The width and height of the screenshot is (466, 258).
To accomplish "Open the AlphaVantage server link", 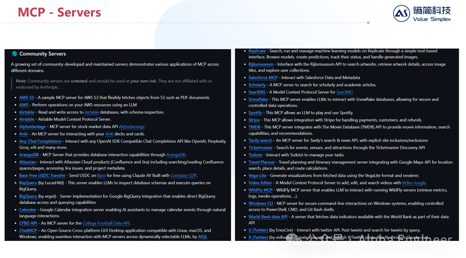I will (x=33, y=127).
